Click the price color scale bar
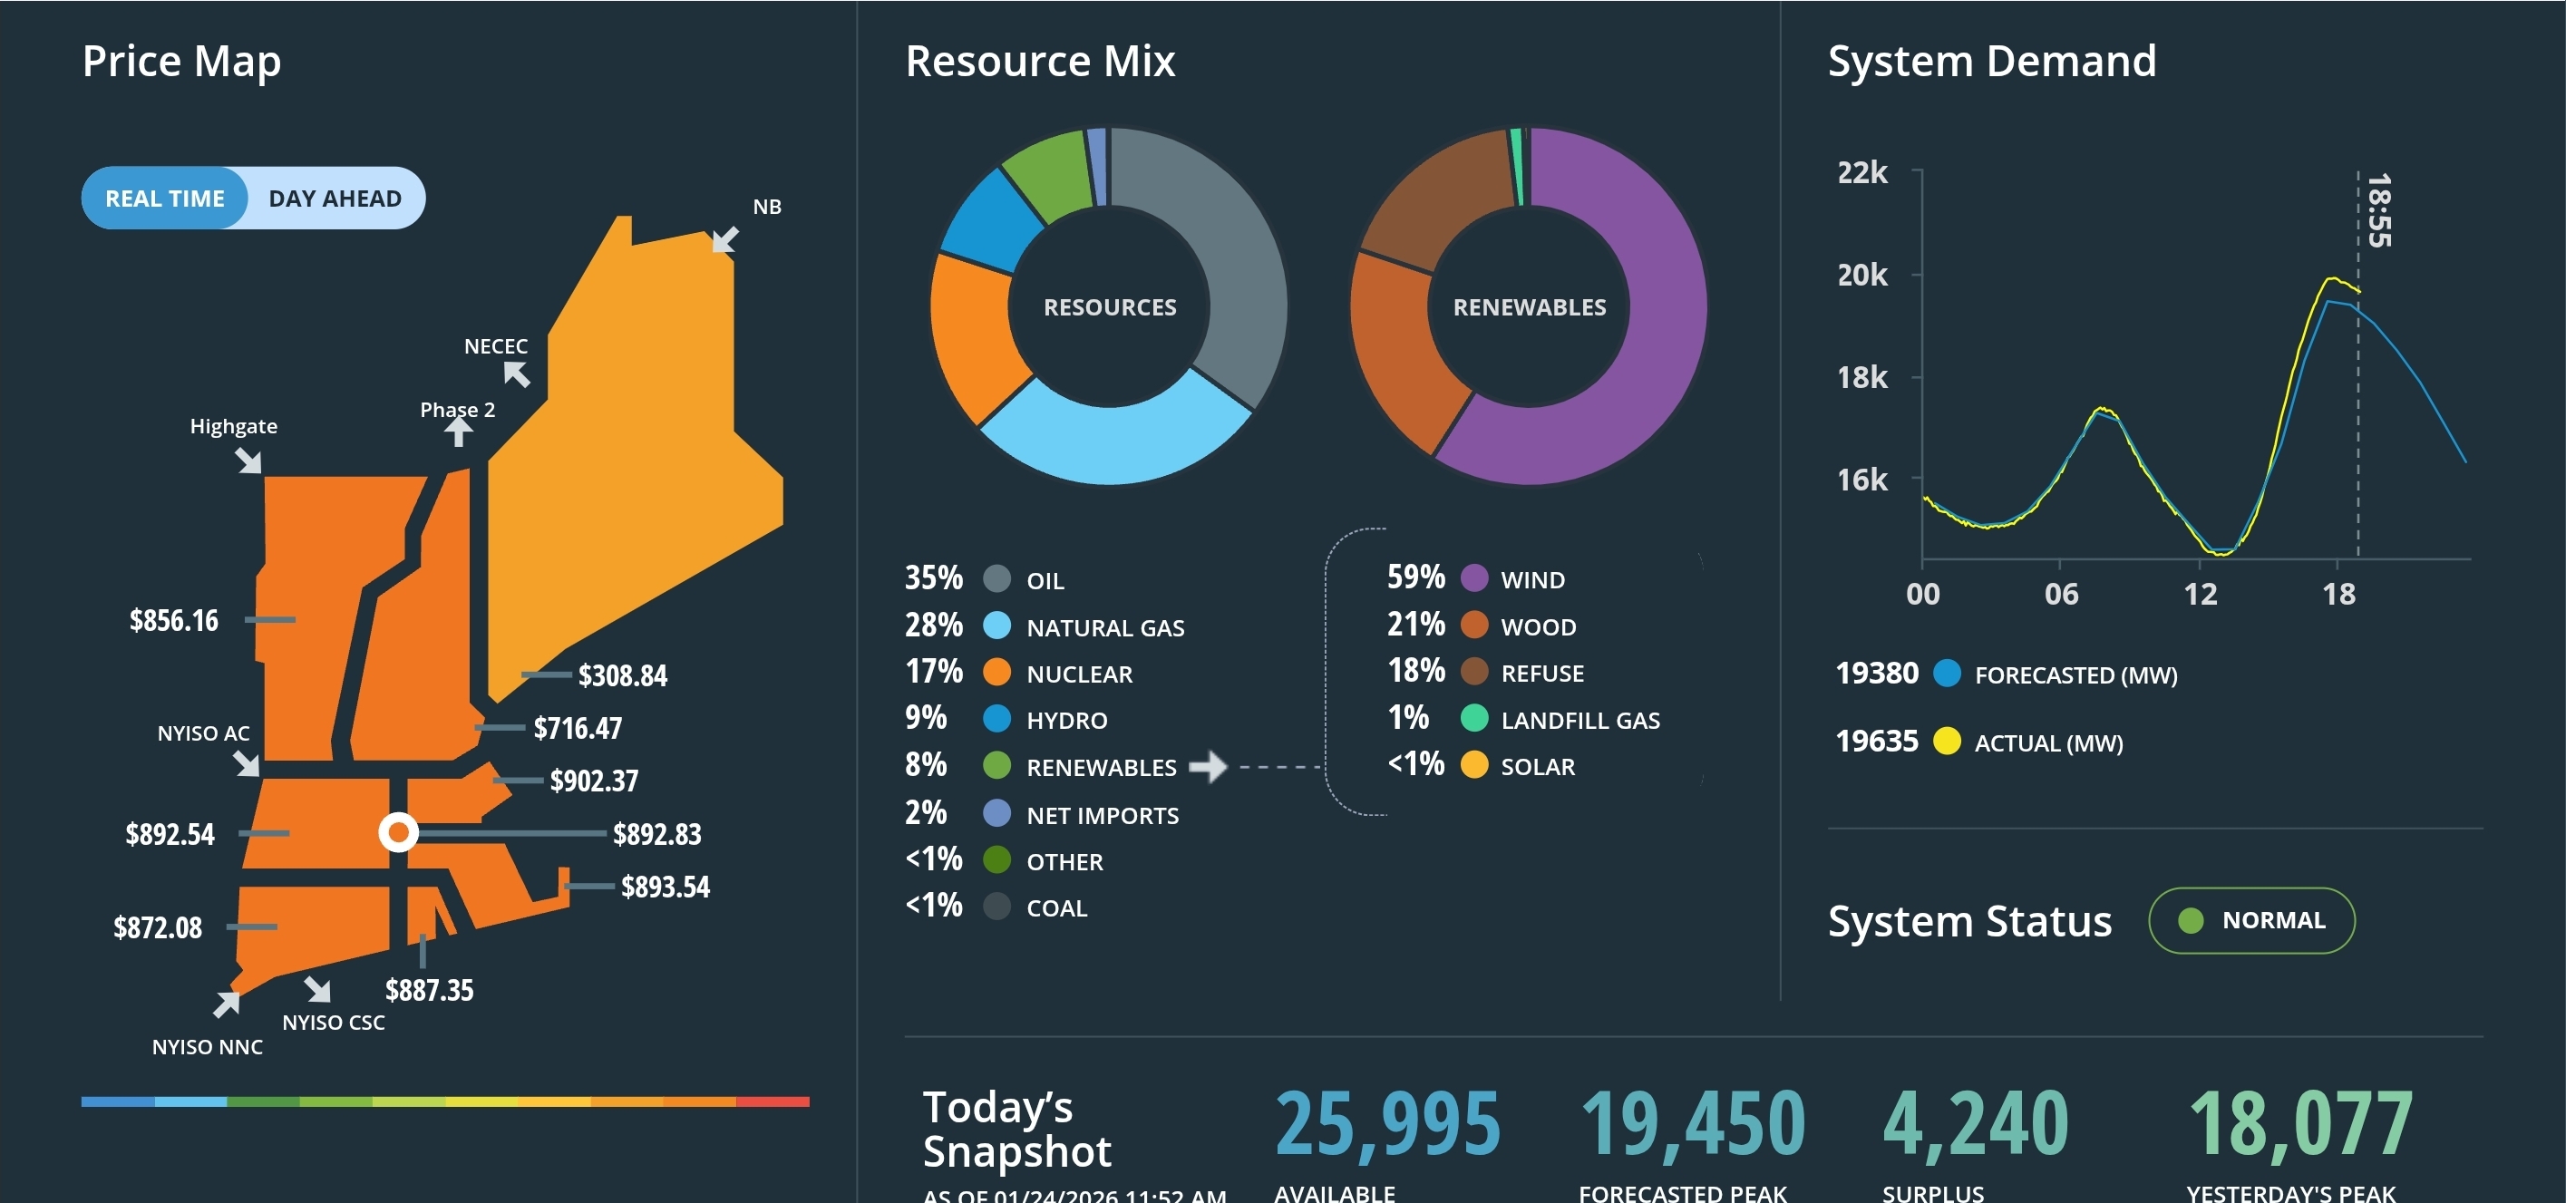2566x1203 pixels. click(x=445, y=1101)
